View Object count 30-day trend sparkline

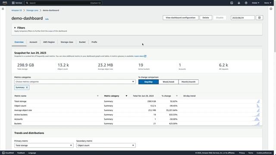click(x=258, y=106)
